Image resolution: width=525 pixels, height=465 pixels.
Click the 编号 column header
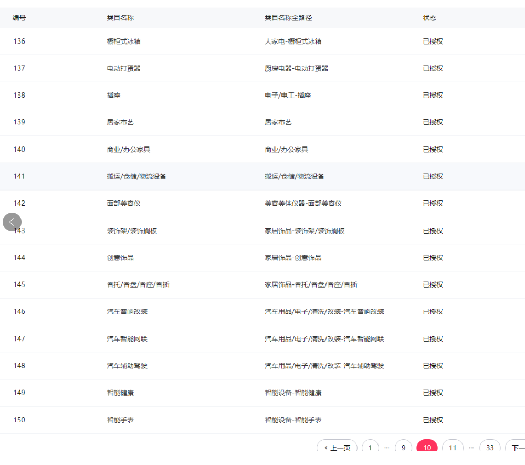point(19,18)
